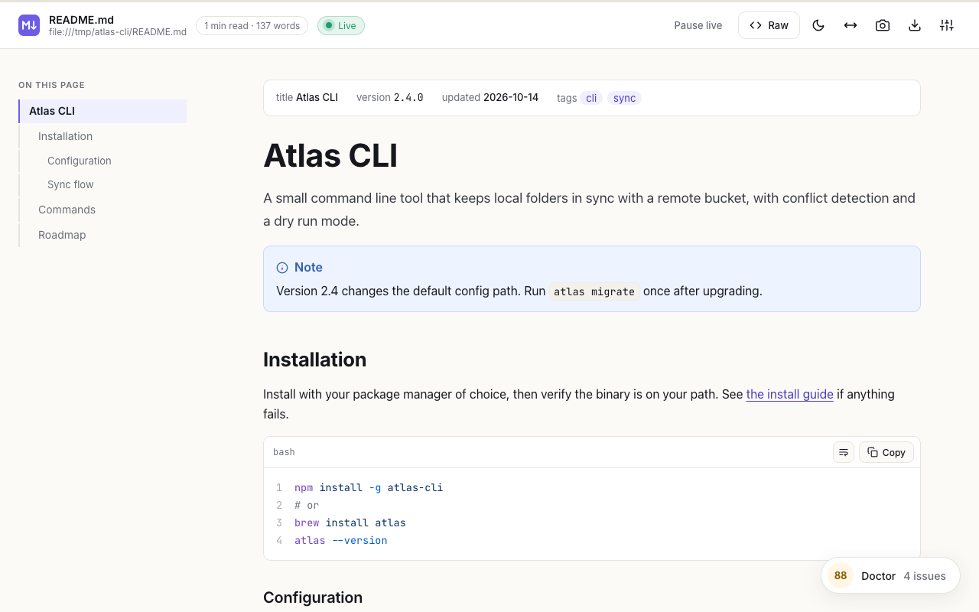
Task: Click the updated date 2026-10-14
Action: click(x=511, y=98)
